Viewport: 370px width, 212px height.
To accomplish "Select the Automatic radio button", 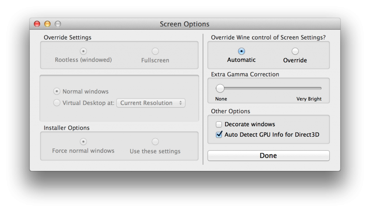I will click(241, 51).
